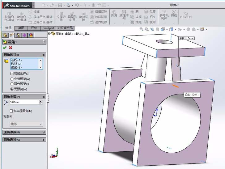The height and width of the screenshot is (169, 225).
Task: Click the Linear Pattern (线性阵列) tool
Action: 124,15
